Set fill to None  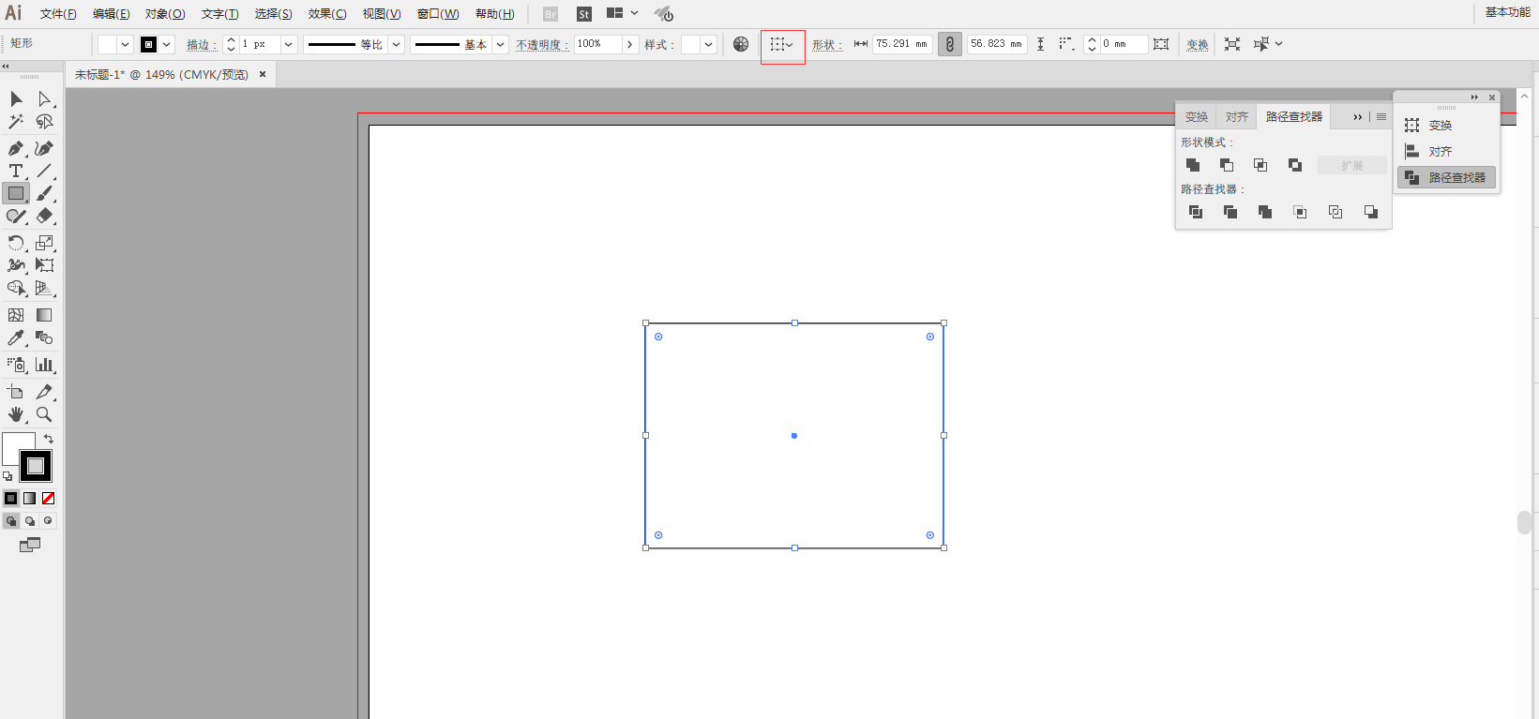pos(49,499)
